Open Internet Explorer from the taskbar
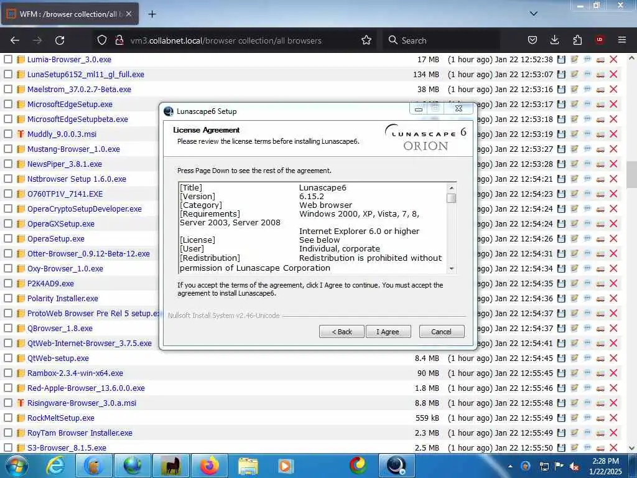The height and width of the screenshot is (478, 637). (55, 466)
